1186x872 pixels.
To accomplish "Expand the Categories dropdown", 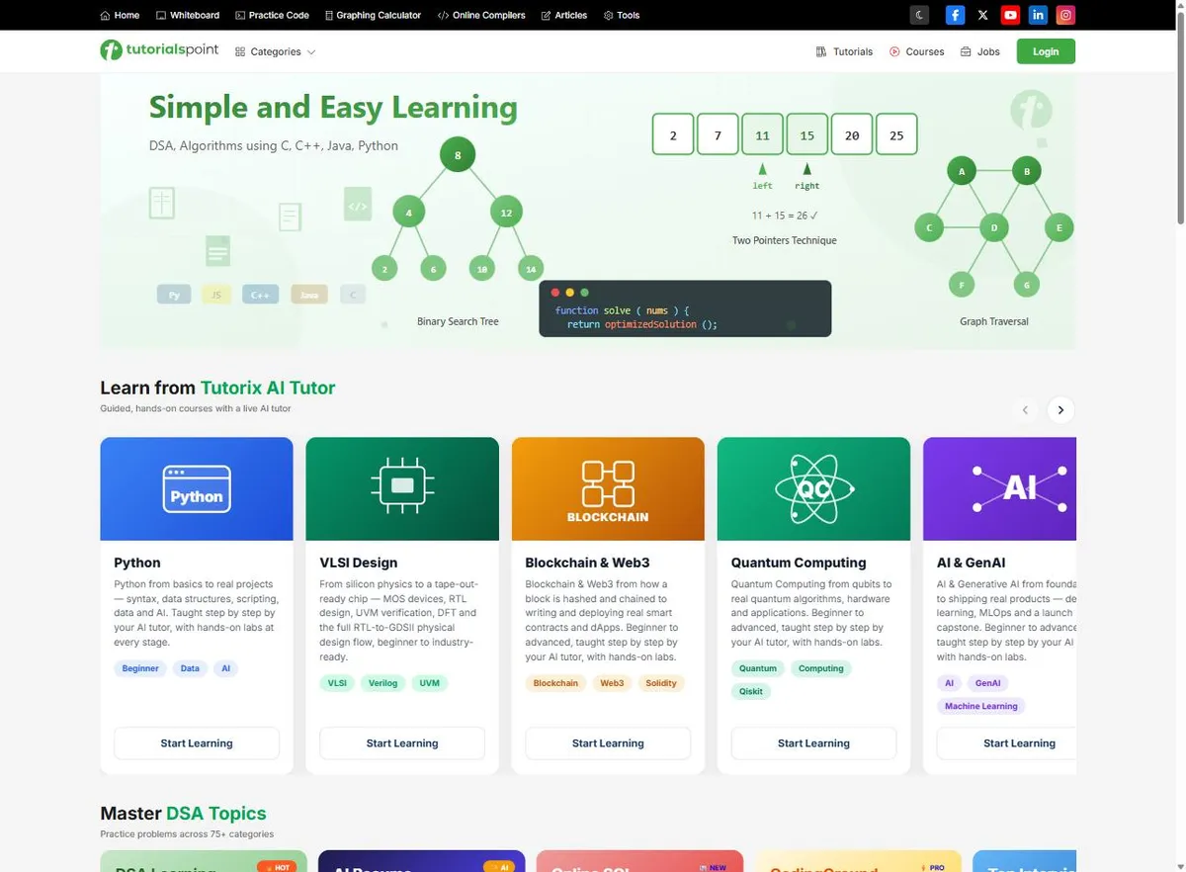I will (276, 51).
